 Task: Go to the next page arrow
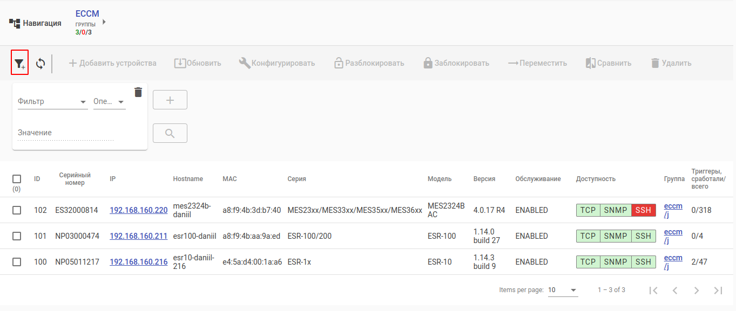(x=697, y=291)
